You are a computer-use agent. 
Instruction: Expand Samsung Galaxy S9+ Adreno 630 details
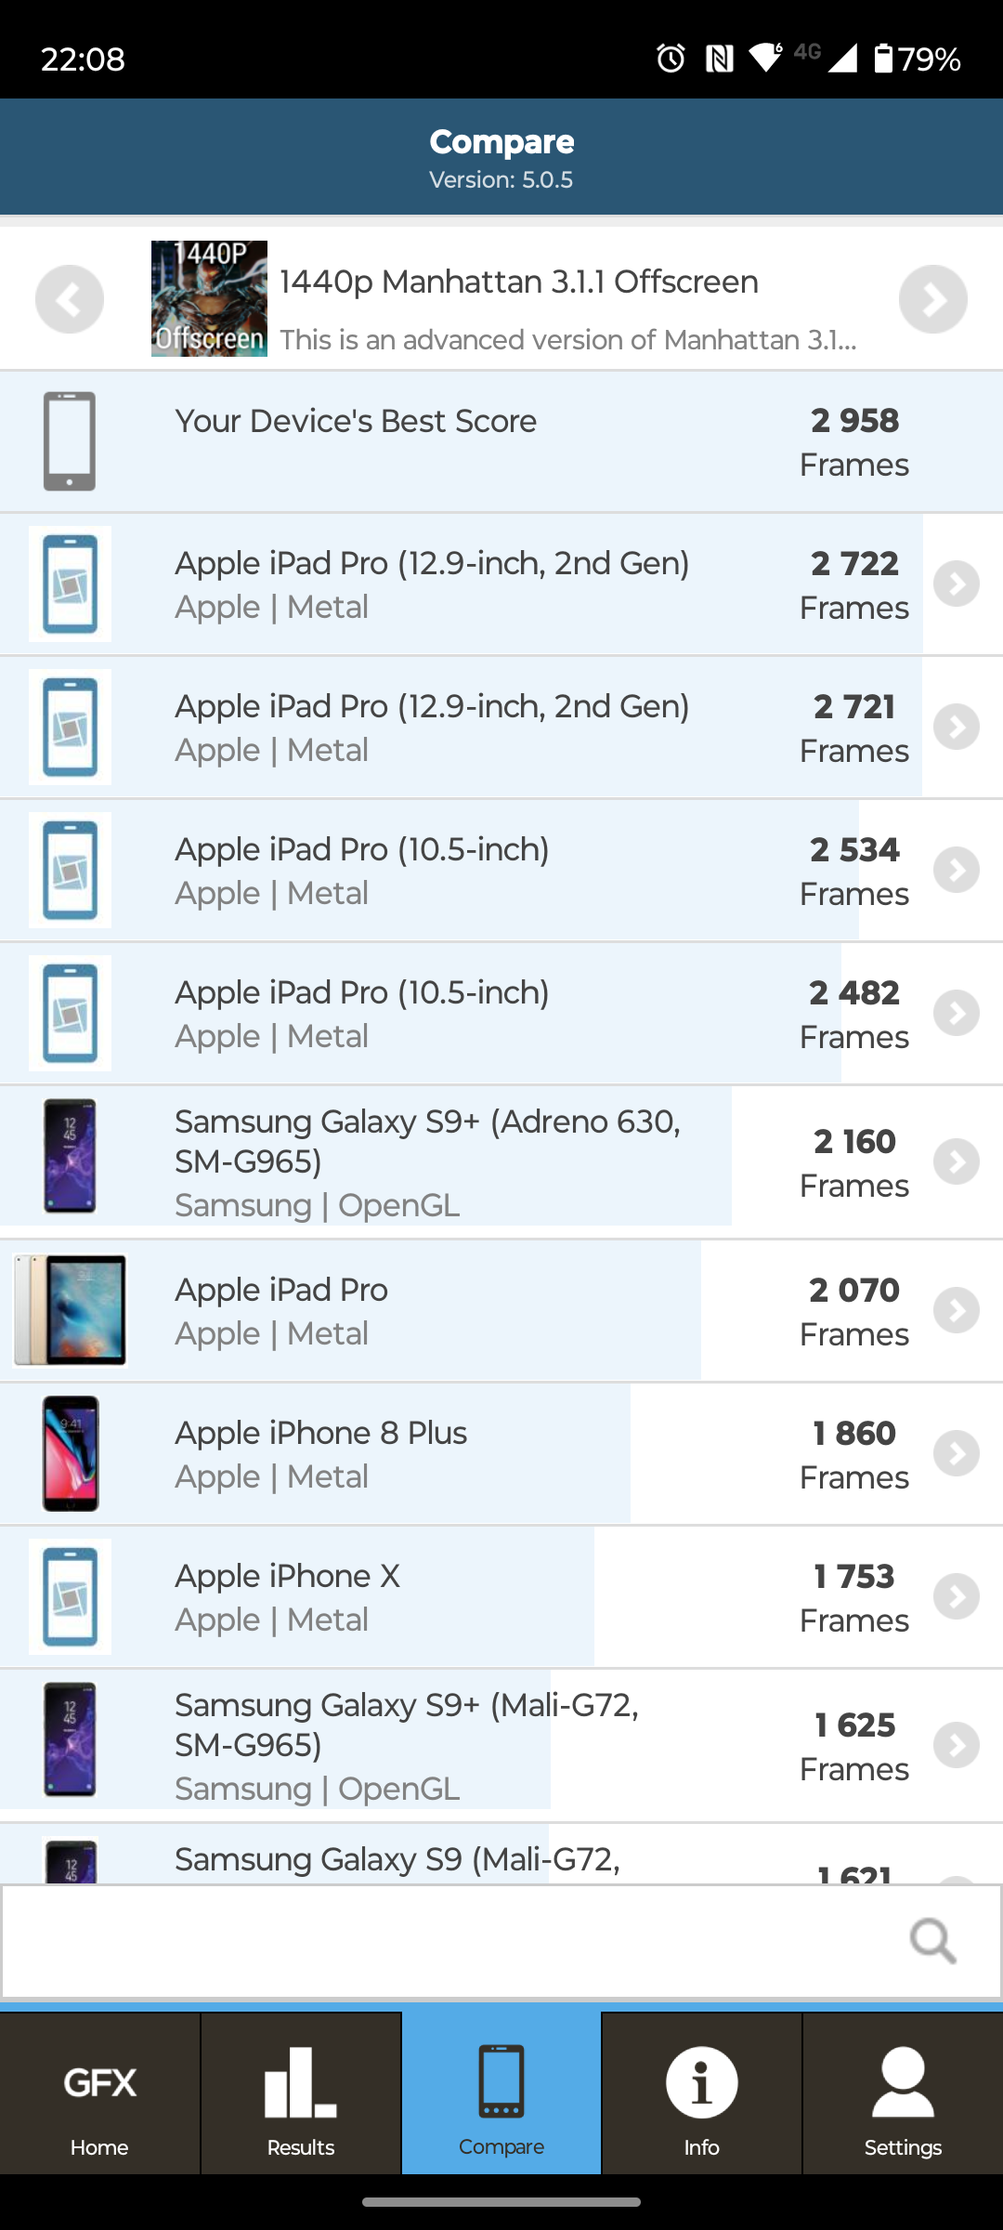pos(957,1161)
